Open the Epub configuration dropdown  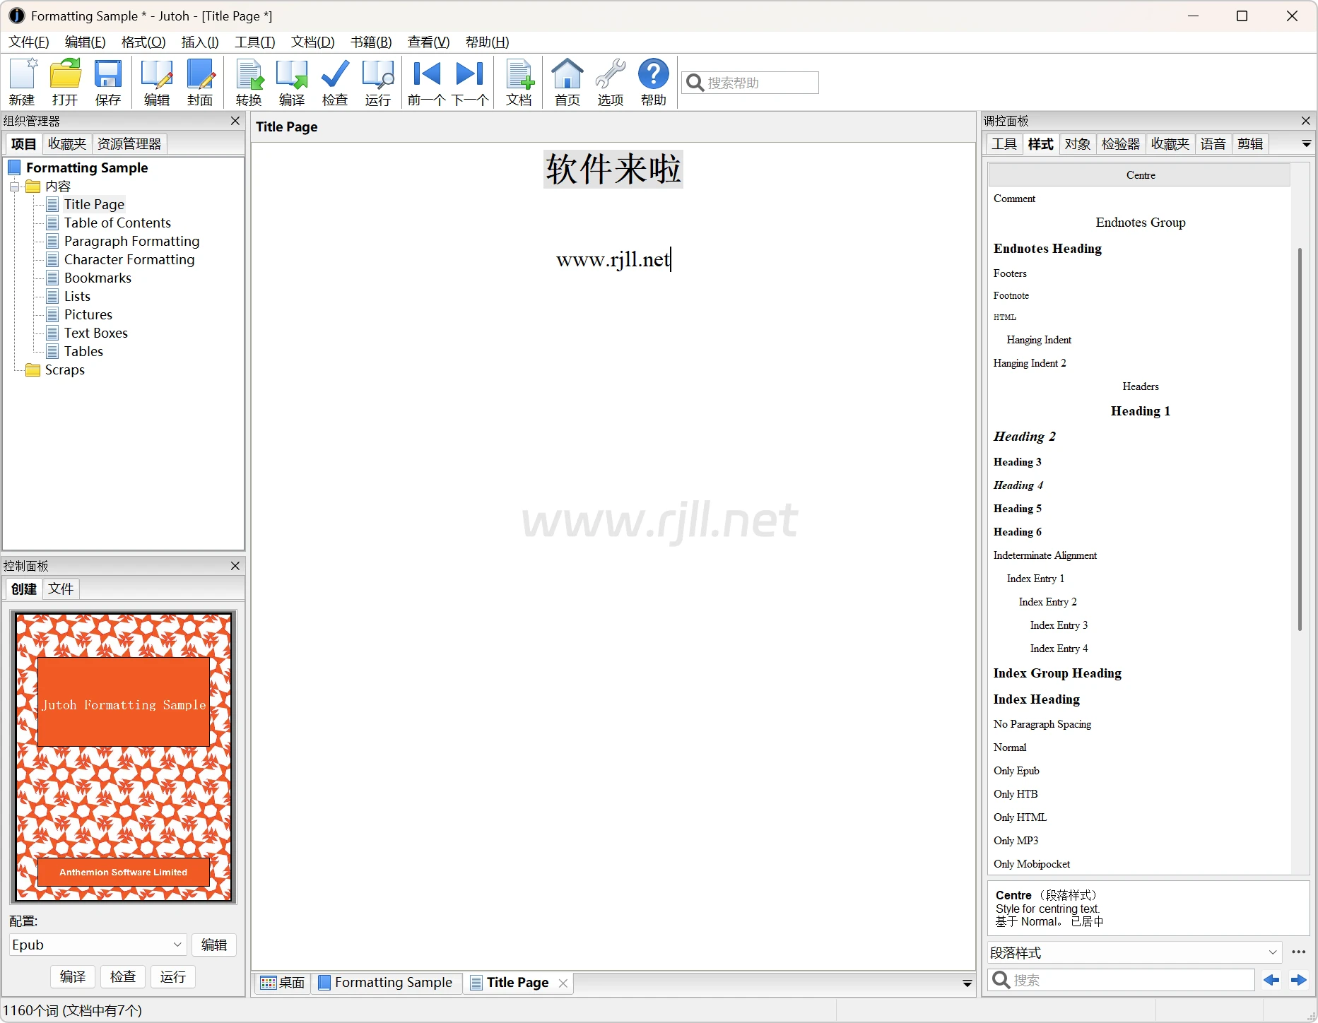[x=177, y=945]
